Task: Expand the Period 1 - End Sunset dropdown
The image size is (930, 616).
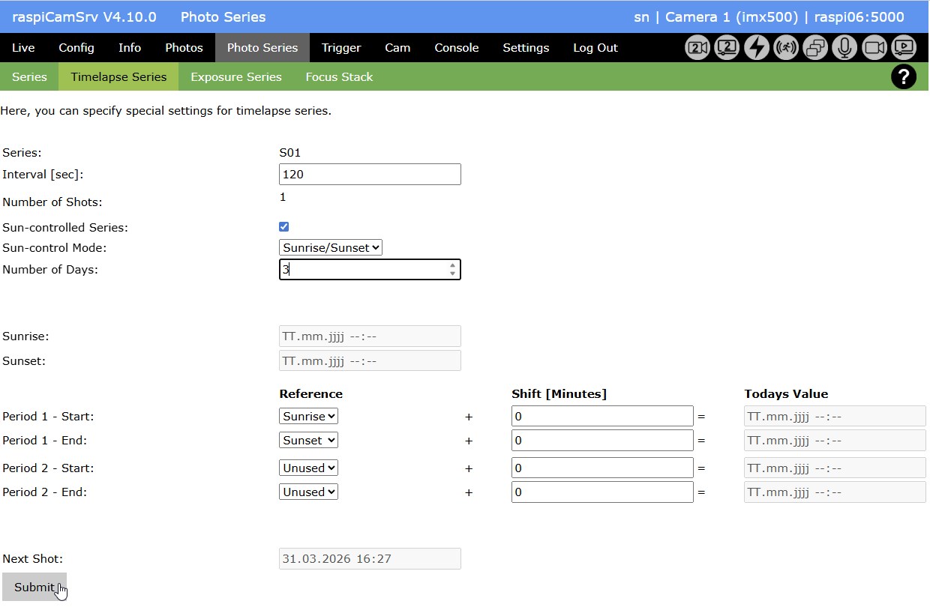Action: pos(308,441)
